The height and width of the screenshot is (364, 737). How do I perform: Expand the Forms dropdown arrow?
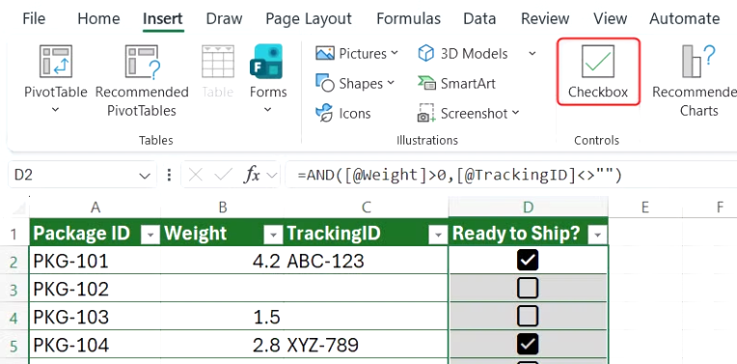click(x=268, y=109)
